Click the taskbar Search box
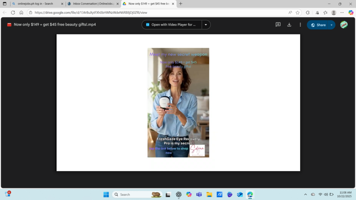This screenshot has height=200, width=356. (x=137, y=194)
